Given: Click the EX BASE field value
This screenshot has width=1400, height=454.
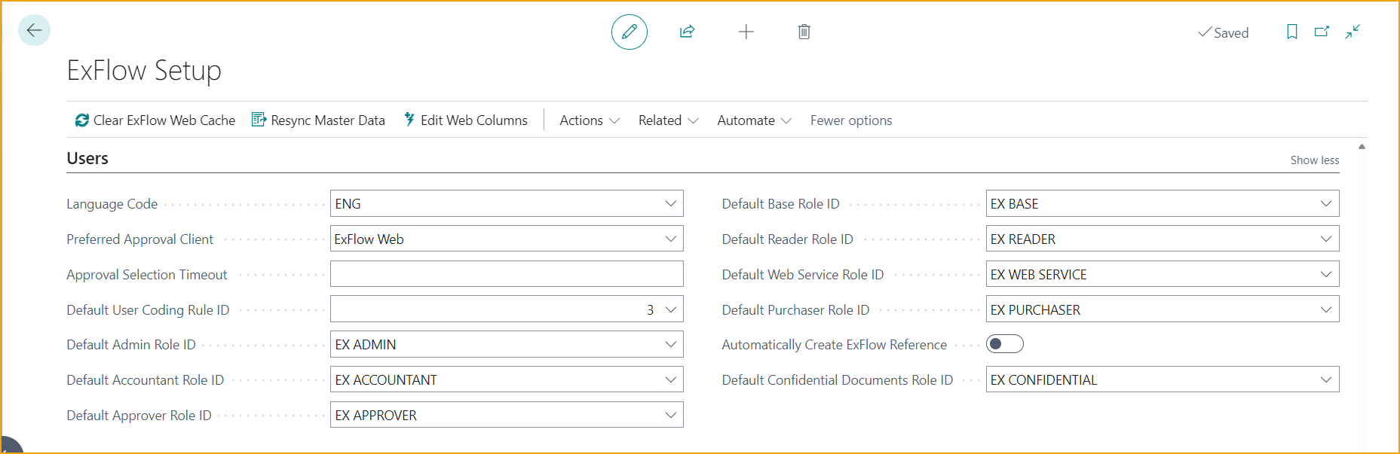Looking at the screenshot, I should click(x=1014, y=204).
